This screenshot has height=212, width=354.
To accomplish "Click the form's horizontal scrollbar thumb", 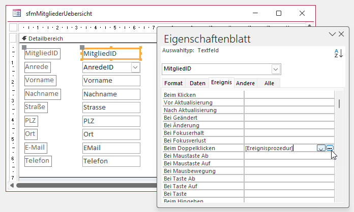I will (x=86, y=186).
